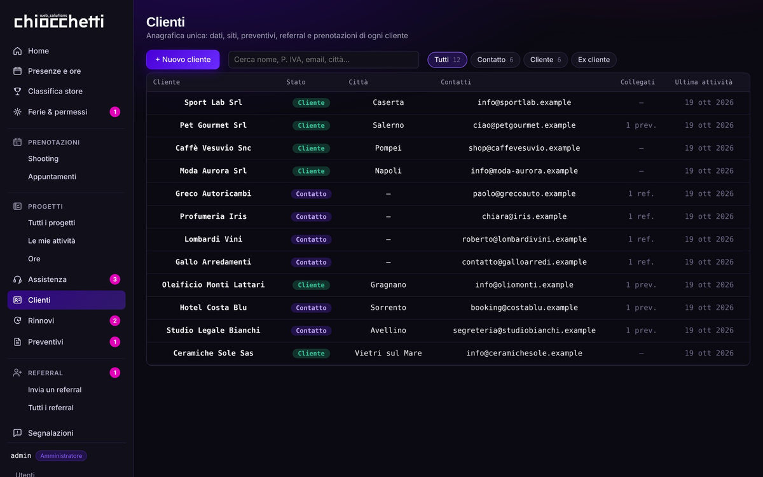Click the booking@costablu.example email
Screen dimensions: 763x477
point(525,308)
